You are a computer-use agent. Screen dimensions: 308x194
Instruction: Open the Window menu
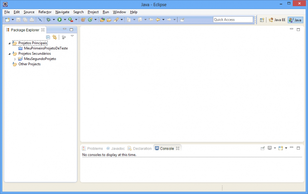pos(119,12)
